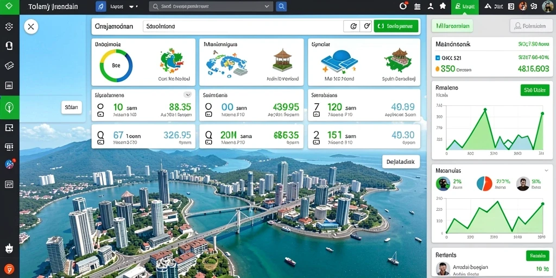The width and height of the screenshot is (556, 278).
Task: Click the blue search magnifier button
Action: pyautogui.click(x=281, y=6)
